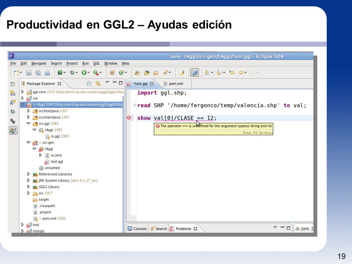The image size is (352, 264).
Task: Minimize the Package Explorer view
Action: 115,83
